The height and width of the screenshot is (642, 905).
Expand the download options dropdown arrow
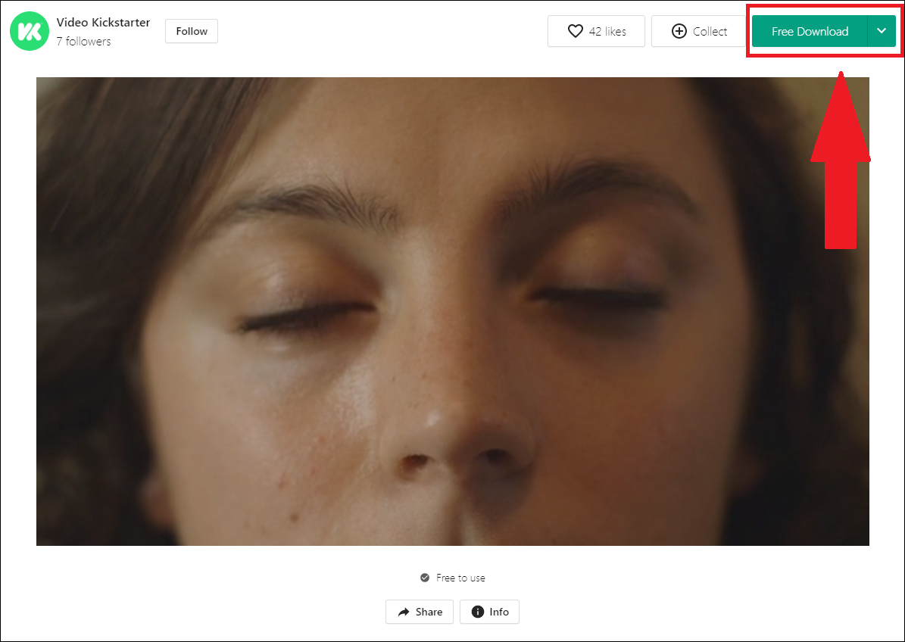tap(882, 31)
